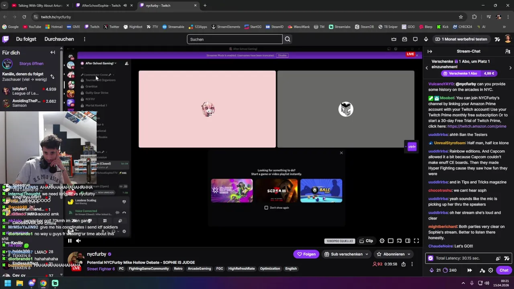Click the ArcadeGaming tag

point(199,269)
